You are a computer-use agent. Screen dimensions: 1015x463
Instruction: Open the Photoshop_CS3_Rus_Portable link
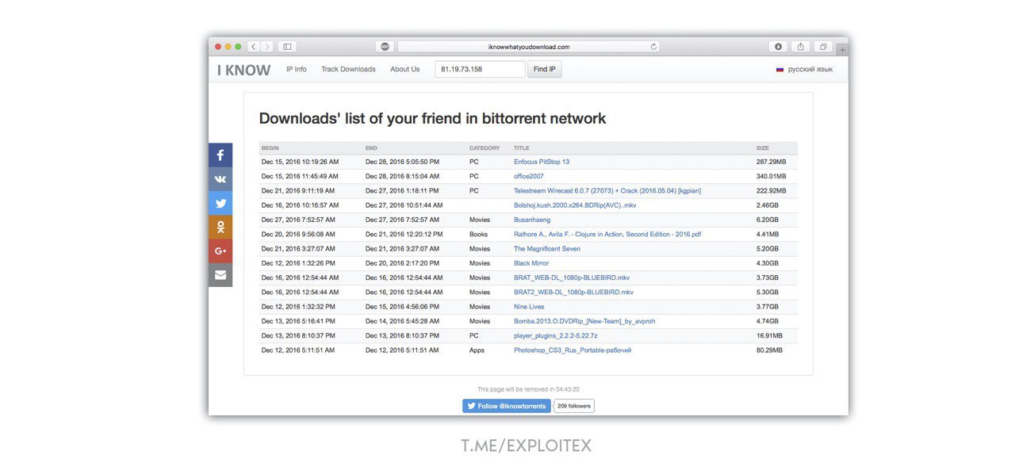pyautogui.click(x=573, y=350)
